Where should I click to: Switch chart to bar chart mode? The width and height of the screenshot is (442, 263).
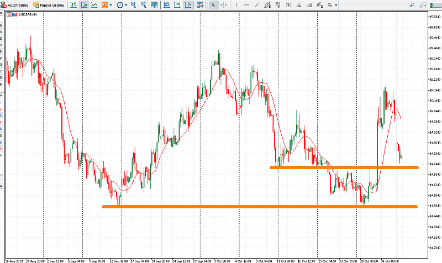pyautogui.click(x=73, y=5)
